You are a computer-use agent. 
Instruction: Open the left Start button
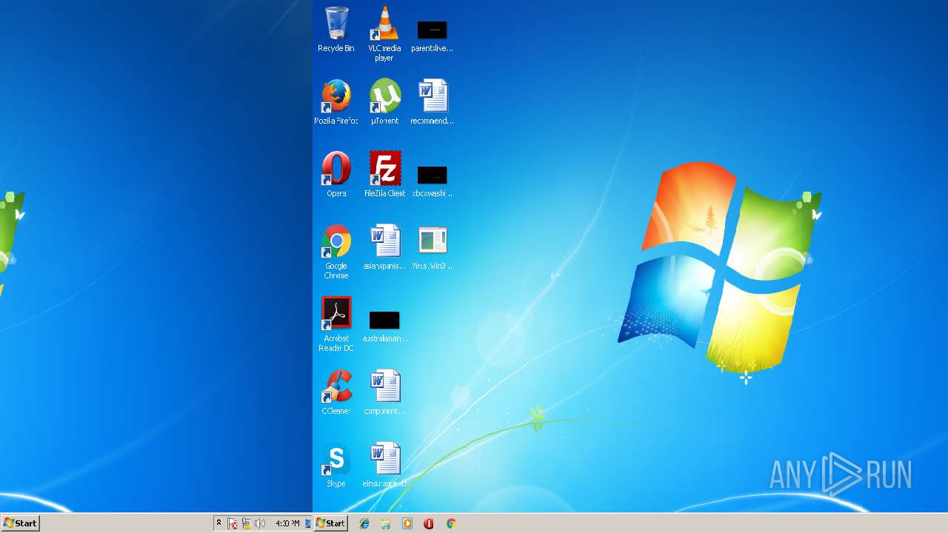pos(20,523)
